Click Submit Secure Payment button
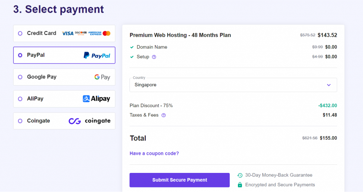 (x=179, y=180)
